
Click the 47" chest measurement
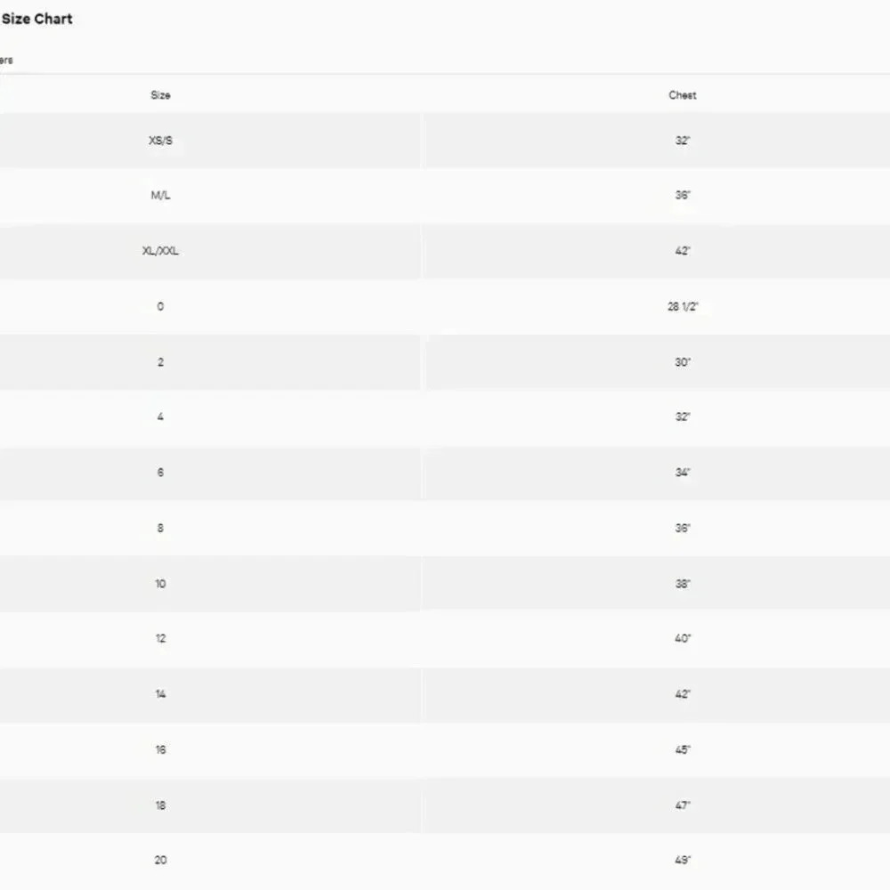(683, 805)
